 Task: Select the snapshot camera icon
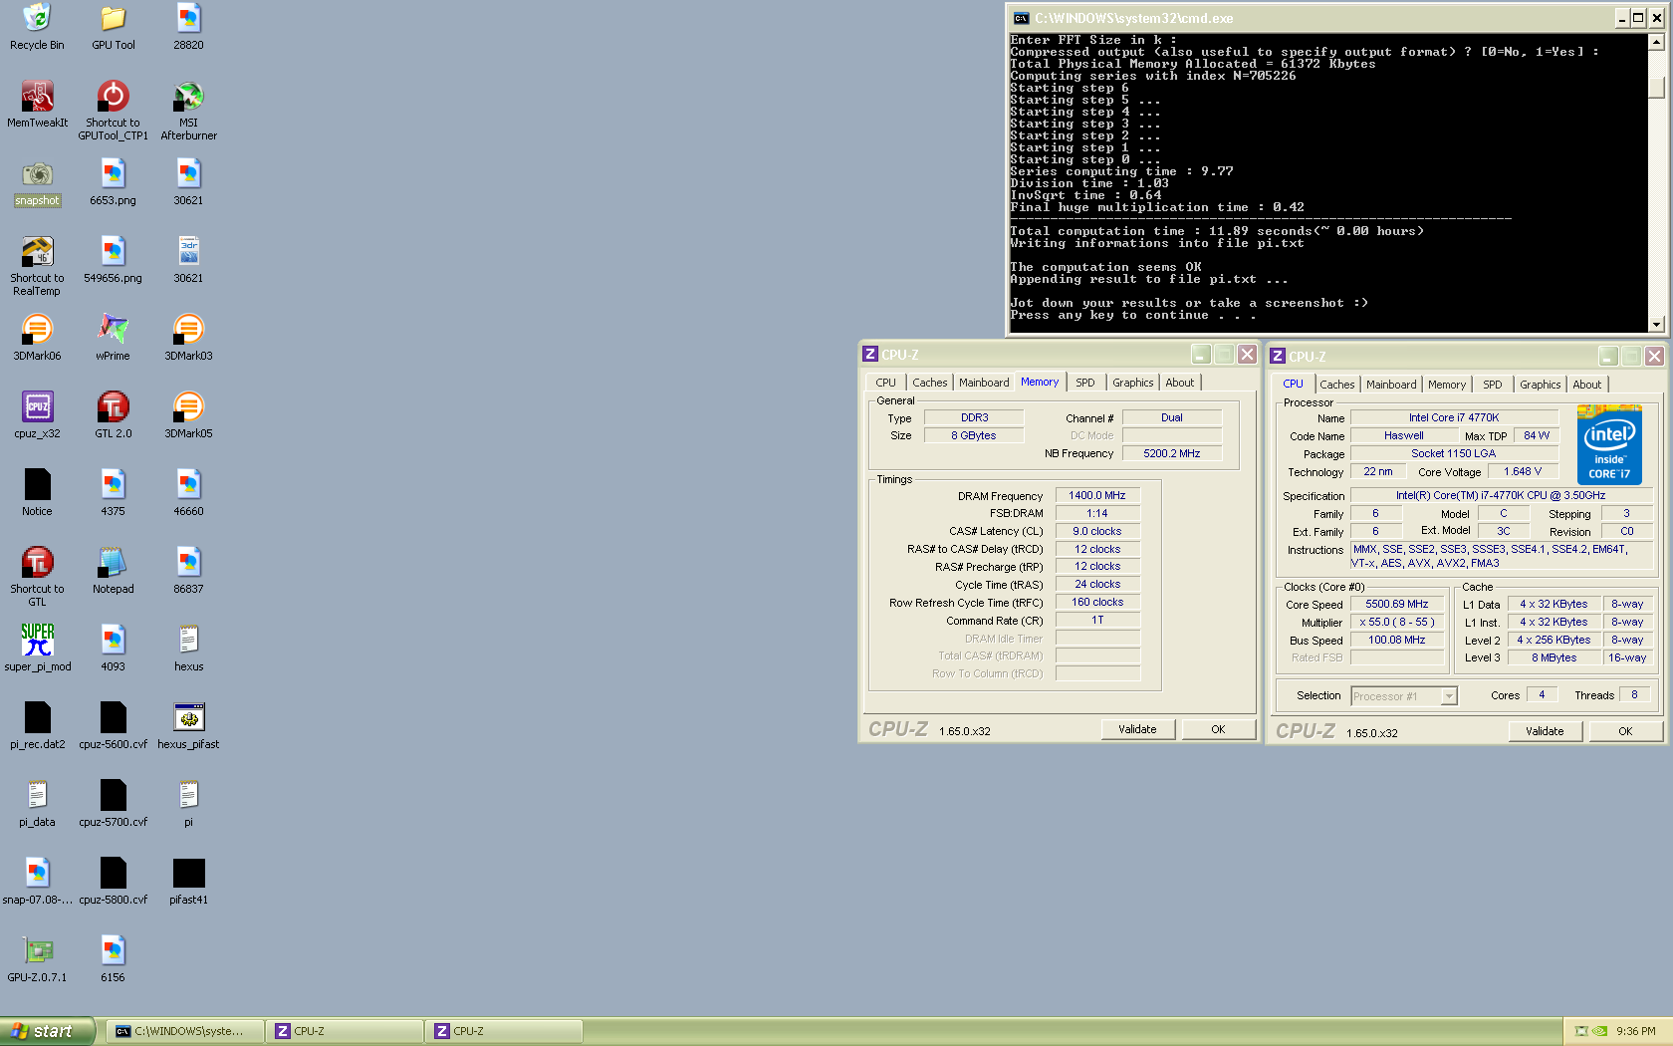click(x=37, y=182)
